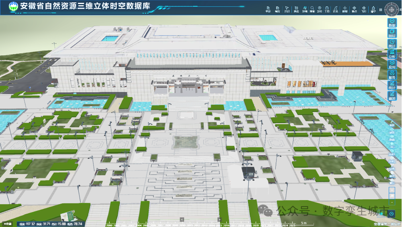Viewport: 402px width, 227px height.
Task: Open the 图层 layers panel tab
Action: pyautogui.click(x=392, y=33)
